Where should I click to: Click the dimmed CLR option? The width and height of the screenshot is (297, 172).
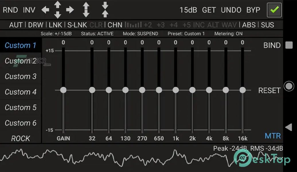coord(96,25)
